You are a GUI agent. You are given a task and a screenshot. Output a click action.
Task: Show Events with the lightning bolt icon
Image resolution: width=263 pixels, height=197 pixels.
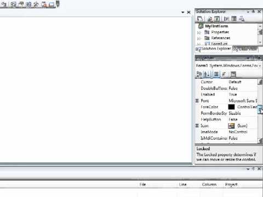click(224, 74)
